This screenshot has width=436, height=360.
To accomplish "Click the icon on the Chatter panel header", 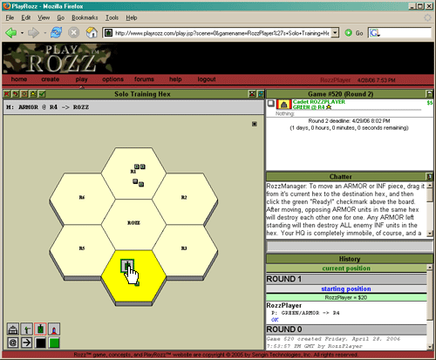I will point(429,176).
